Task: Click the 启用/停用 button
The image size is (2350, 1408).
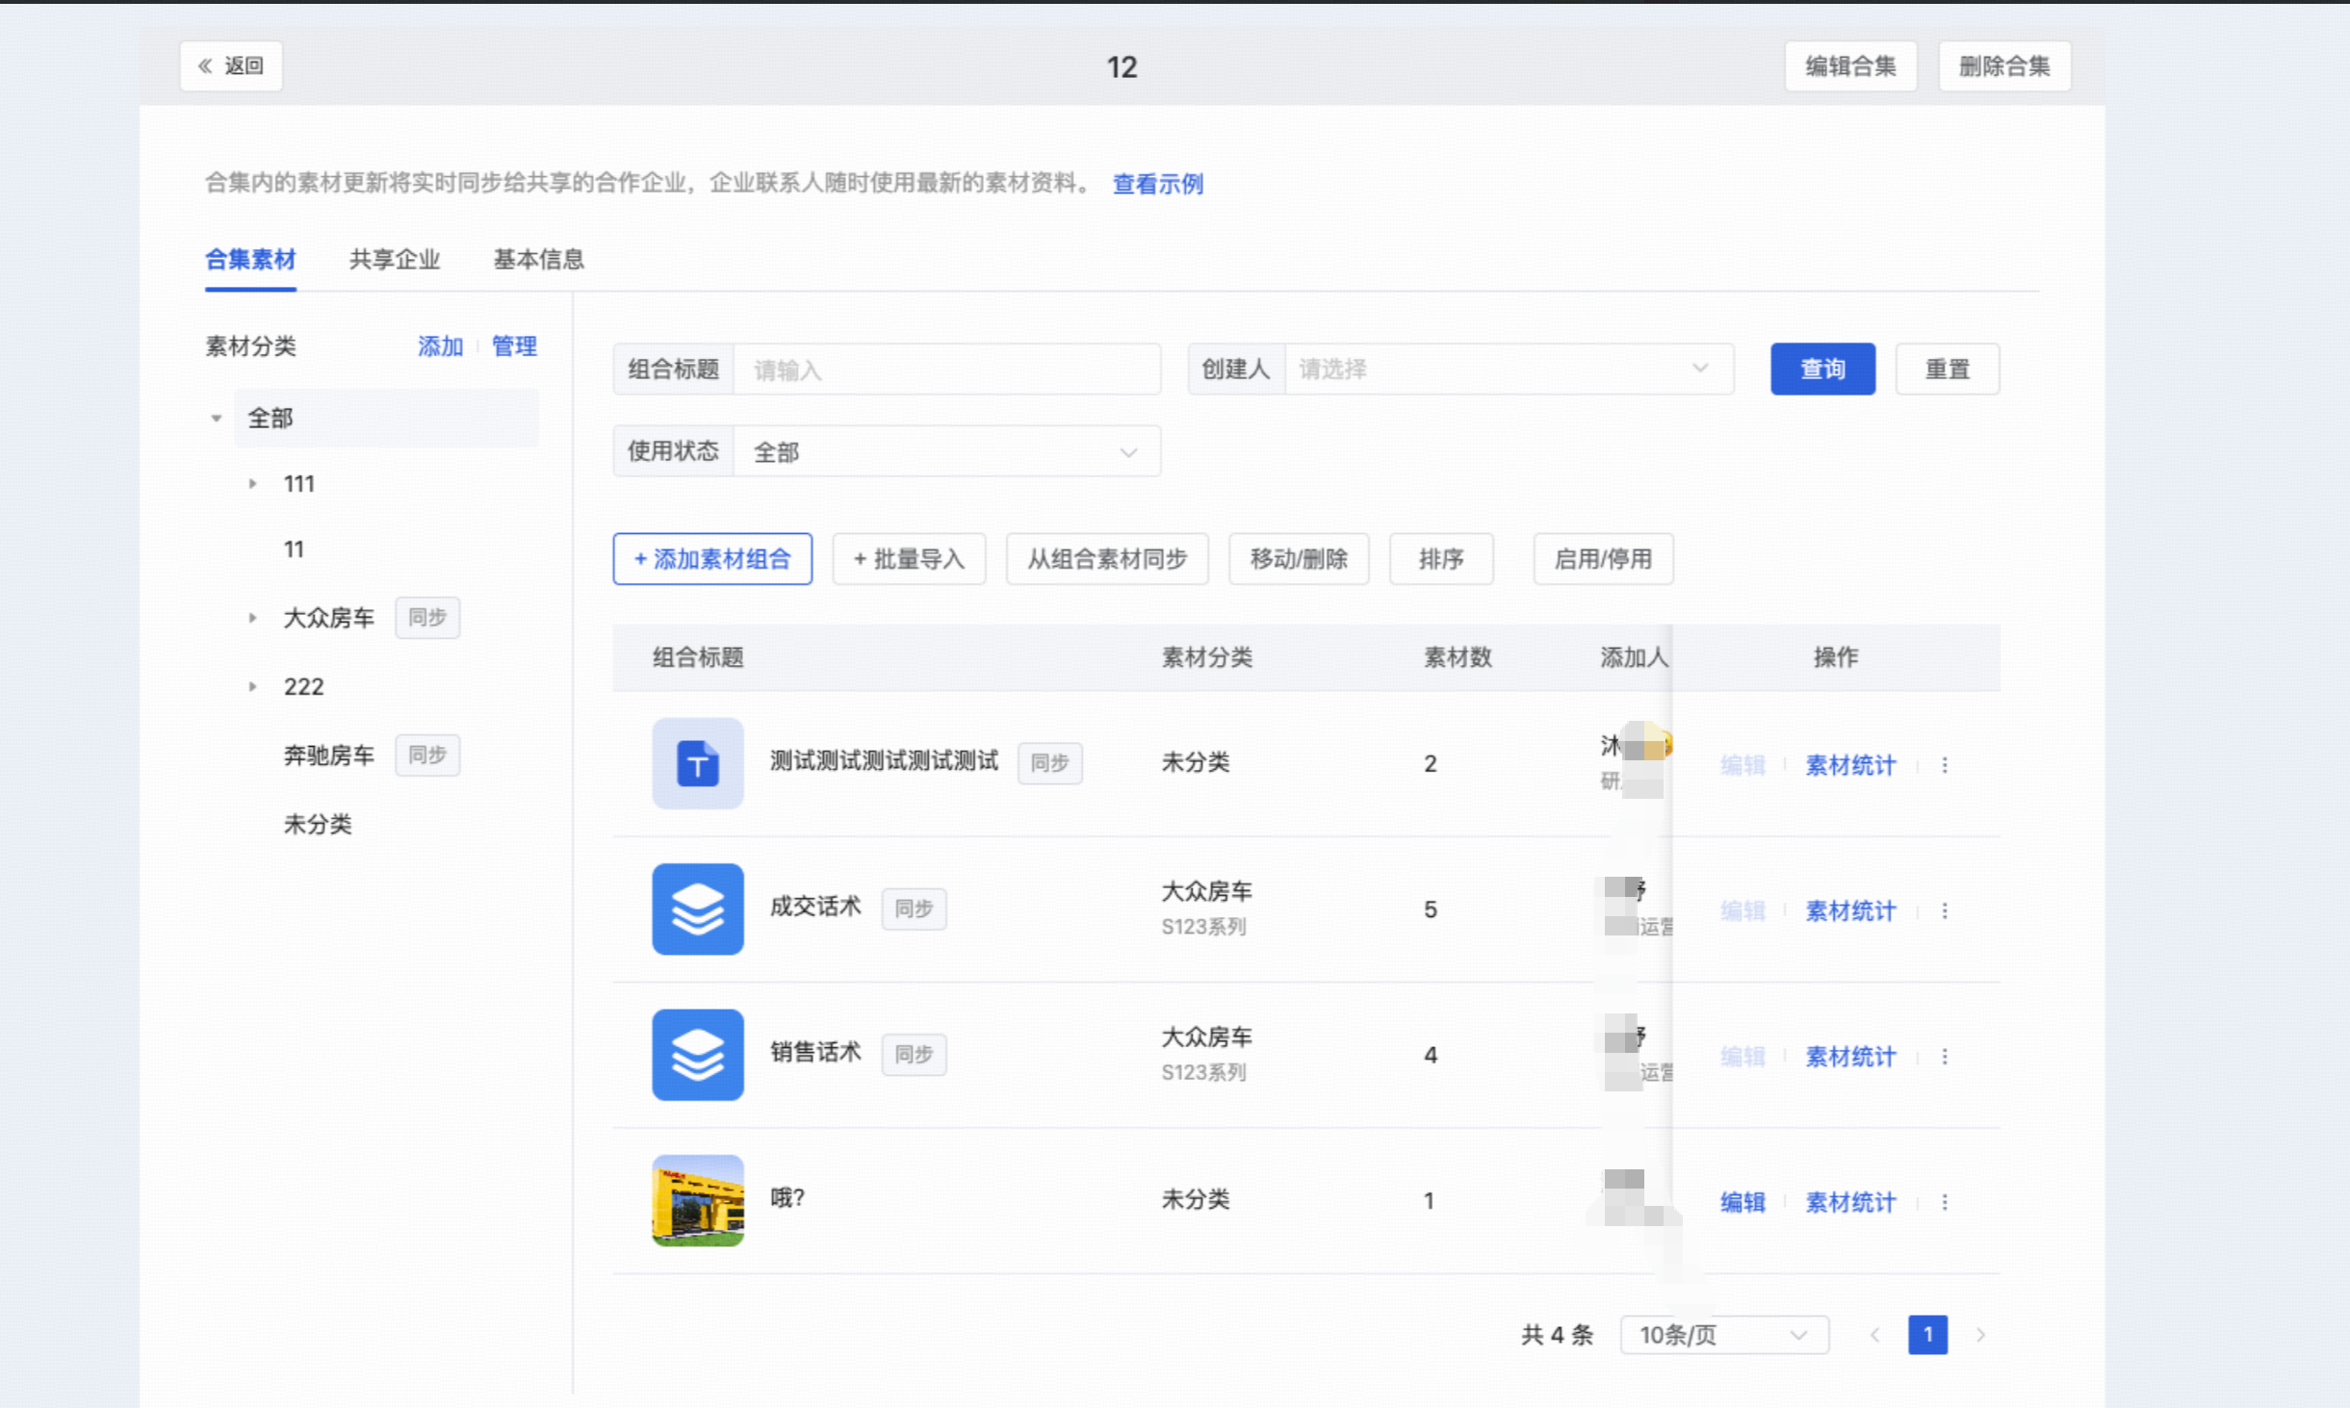Action: pyautogui.click(x=1603, y=559)
